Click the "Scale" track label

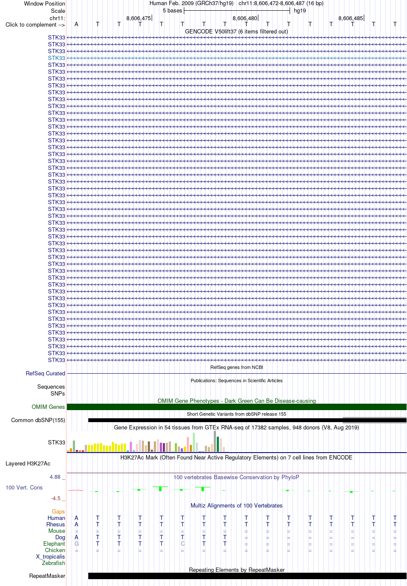[x=58, y=11]
